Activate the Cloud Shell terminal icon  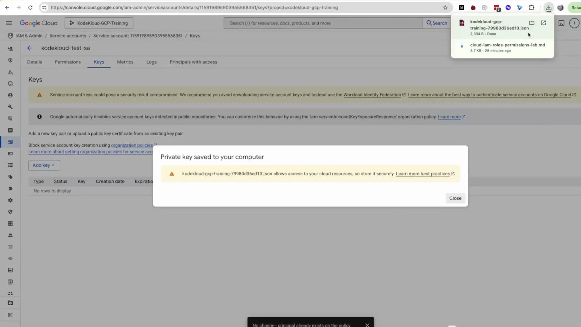click(561, 23)
